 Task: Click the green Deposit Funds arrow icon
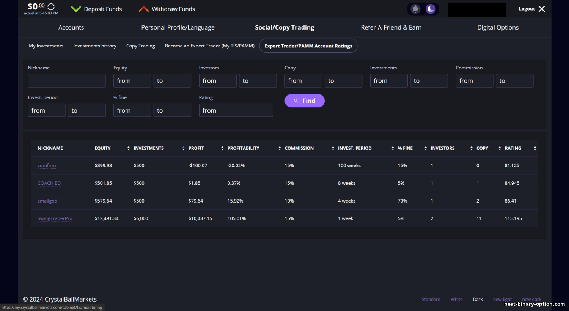[x=76, y=9]
